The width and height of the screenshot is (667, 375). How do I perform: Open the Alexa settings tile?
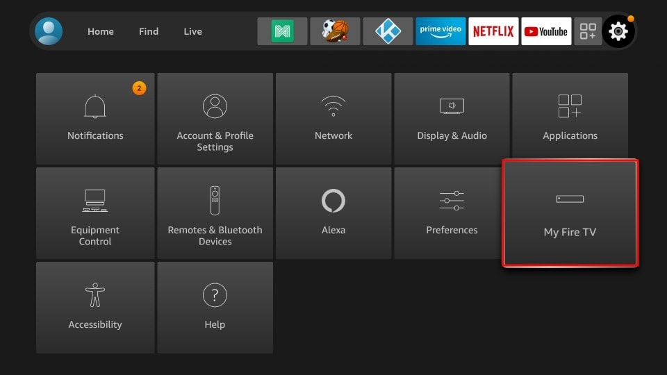[333, 213]
